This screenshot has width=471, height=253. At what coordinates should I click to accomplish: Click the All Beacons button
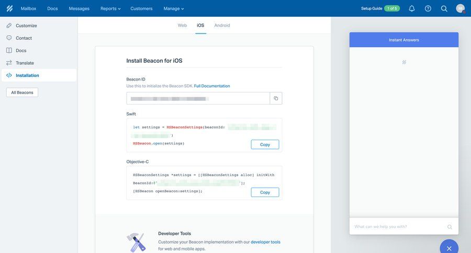coord(22,93)
